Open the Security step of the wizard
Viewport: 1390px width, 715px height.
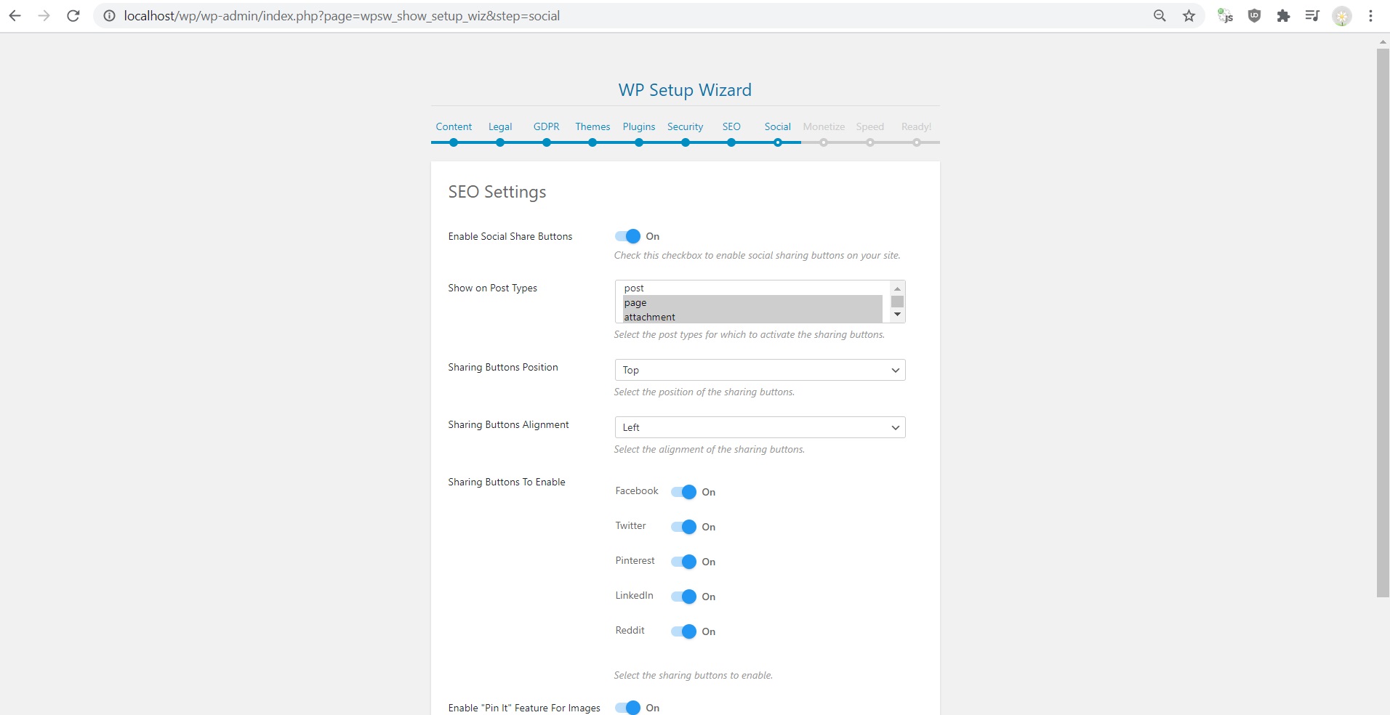point(685,126)
